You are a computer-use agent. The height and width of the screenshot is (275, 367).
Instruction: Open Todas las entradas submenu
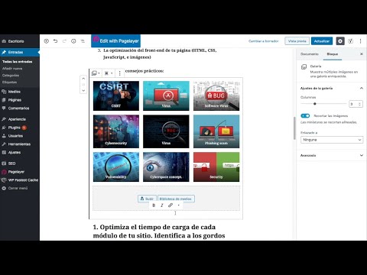tap(18, 62)
